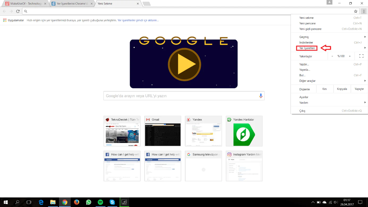
Task: Close the Yer İşaretlerini Chrome'da tab
Action: coord(92,4)
